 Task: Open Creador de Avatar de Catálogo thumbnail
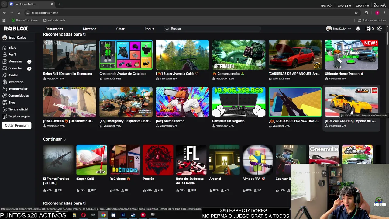[x=126, y=55]
